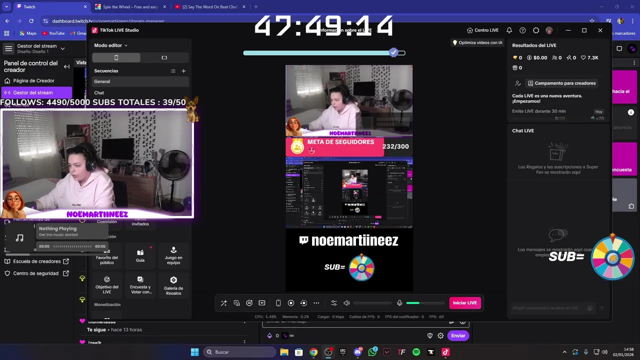Open Discord from the taskbar
640x360 pixels.
[x=357, y=352]
